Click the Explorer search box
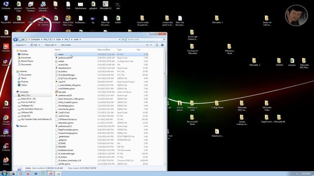The image size is (314, 176). tap(146, 40)
